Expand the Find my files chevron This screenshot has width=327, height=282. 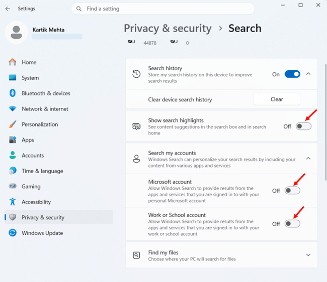(x=308, y=255)
